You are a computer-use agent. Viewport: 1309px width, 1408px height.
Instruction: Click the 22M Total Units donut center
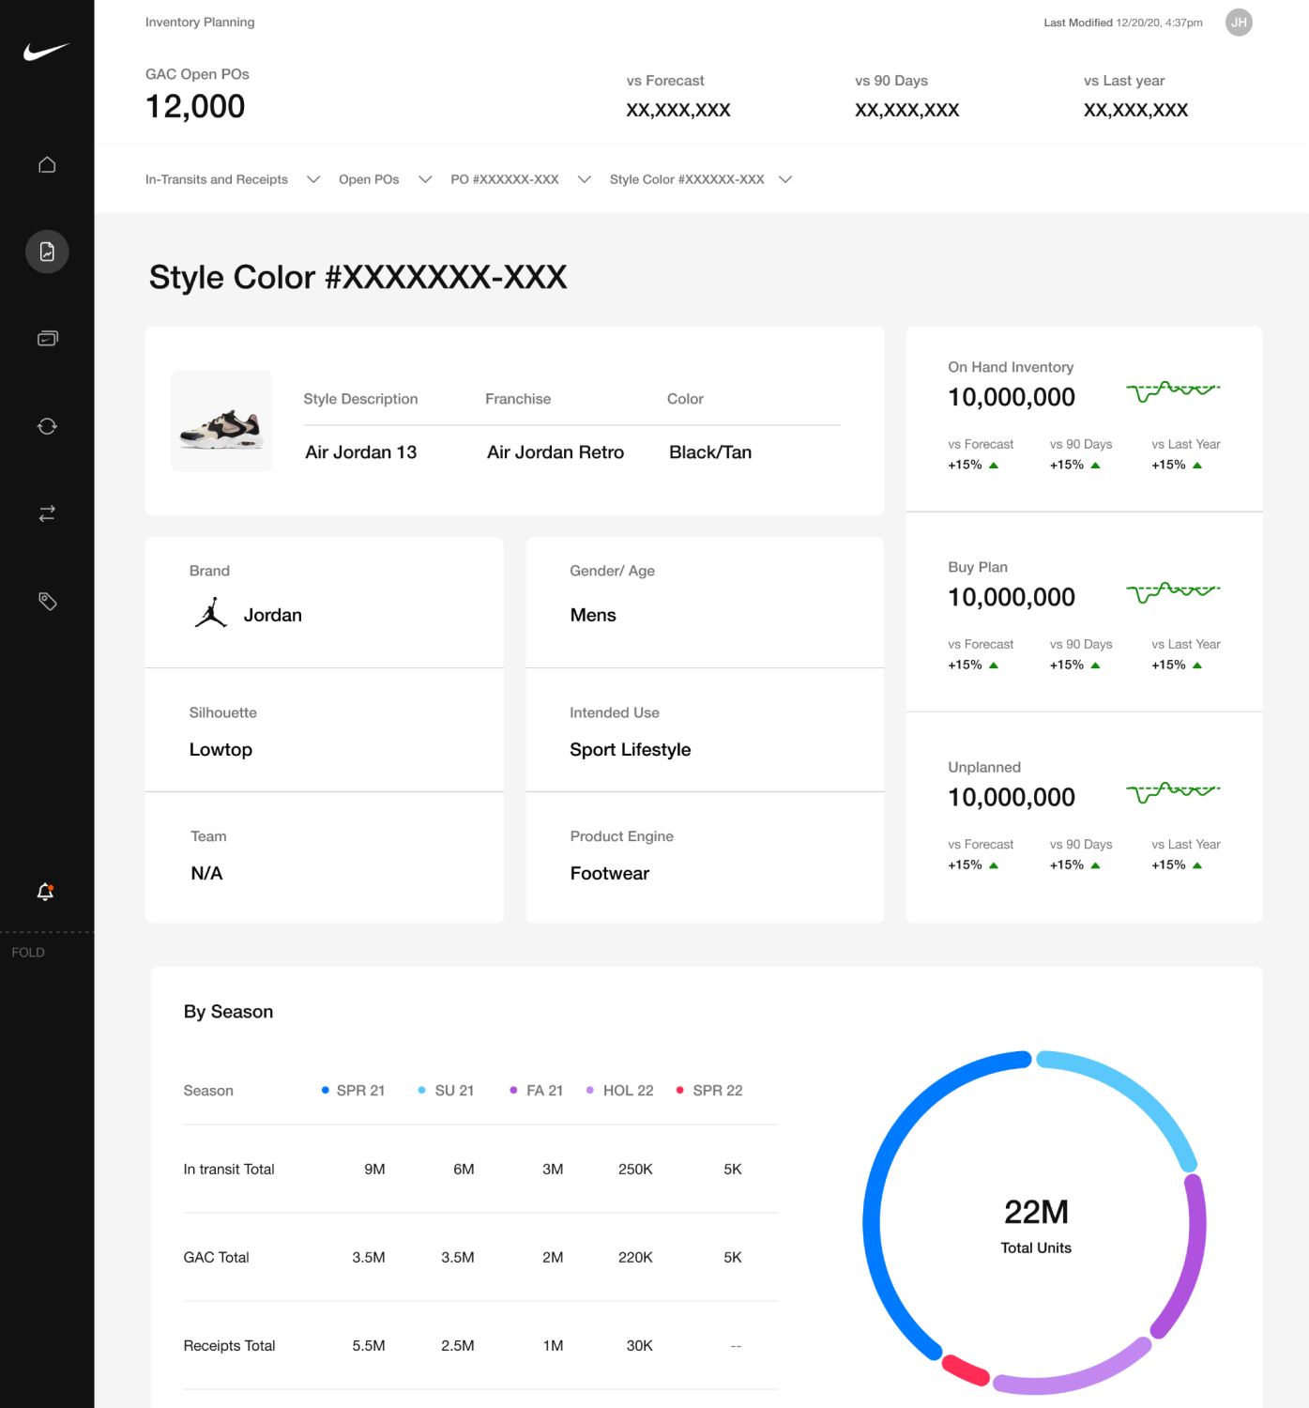click(1036, 1224)
